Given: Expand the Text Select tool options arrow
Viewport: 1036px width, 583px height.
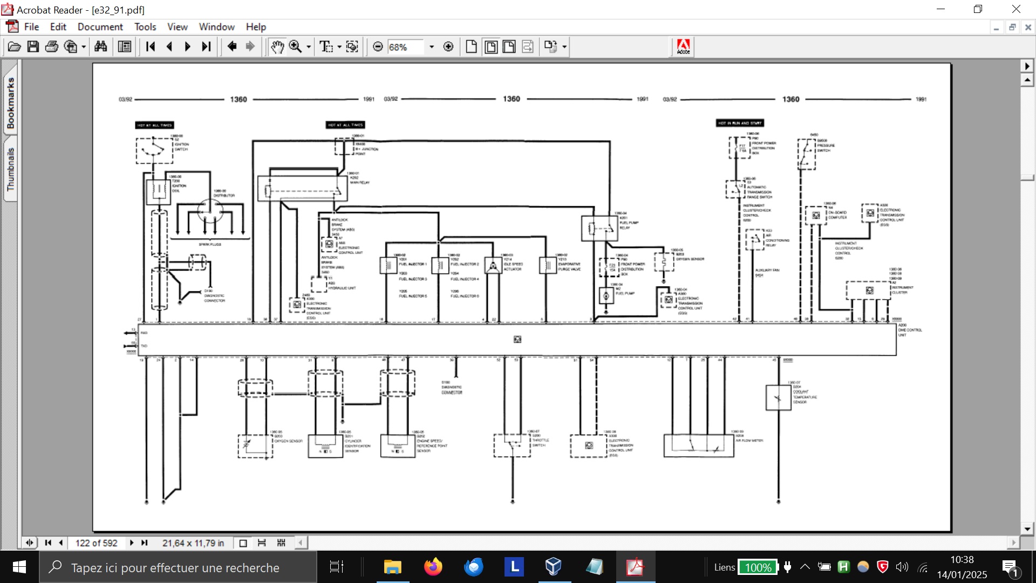Looking at the screenshot, I should click(339, 47).
